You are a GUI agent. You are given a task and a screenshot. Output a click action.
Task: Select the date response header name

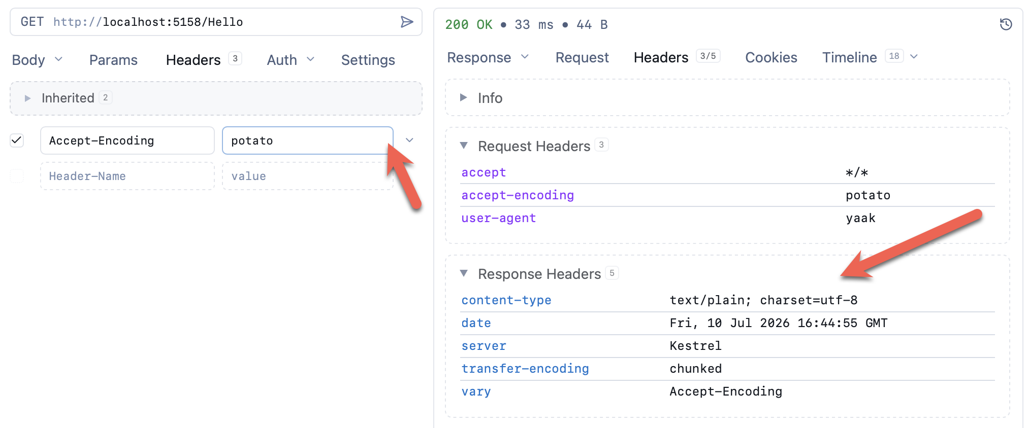tap(476, 323)
